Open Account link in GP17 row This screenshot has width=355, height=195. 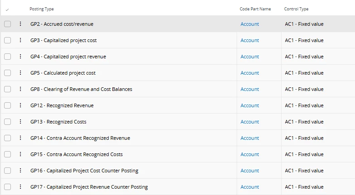coord(249,187)
